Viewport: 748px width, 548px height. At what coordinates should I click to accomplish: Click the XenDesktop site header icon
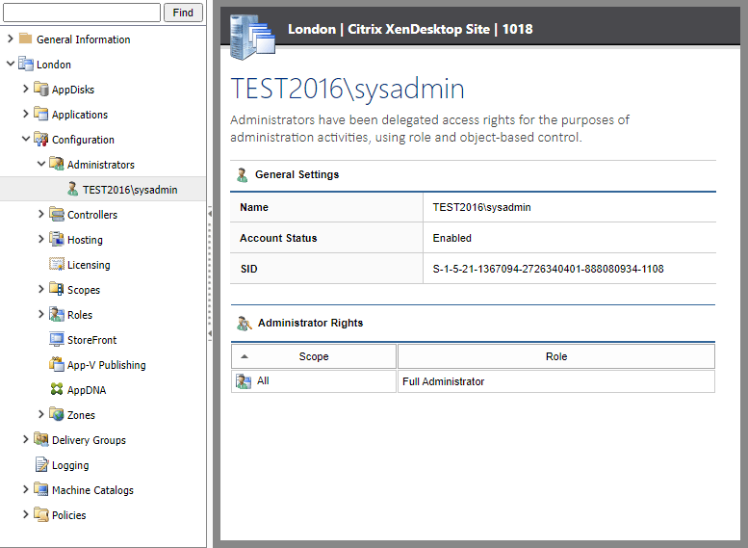coord(252,37)
